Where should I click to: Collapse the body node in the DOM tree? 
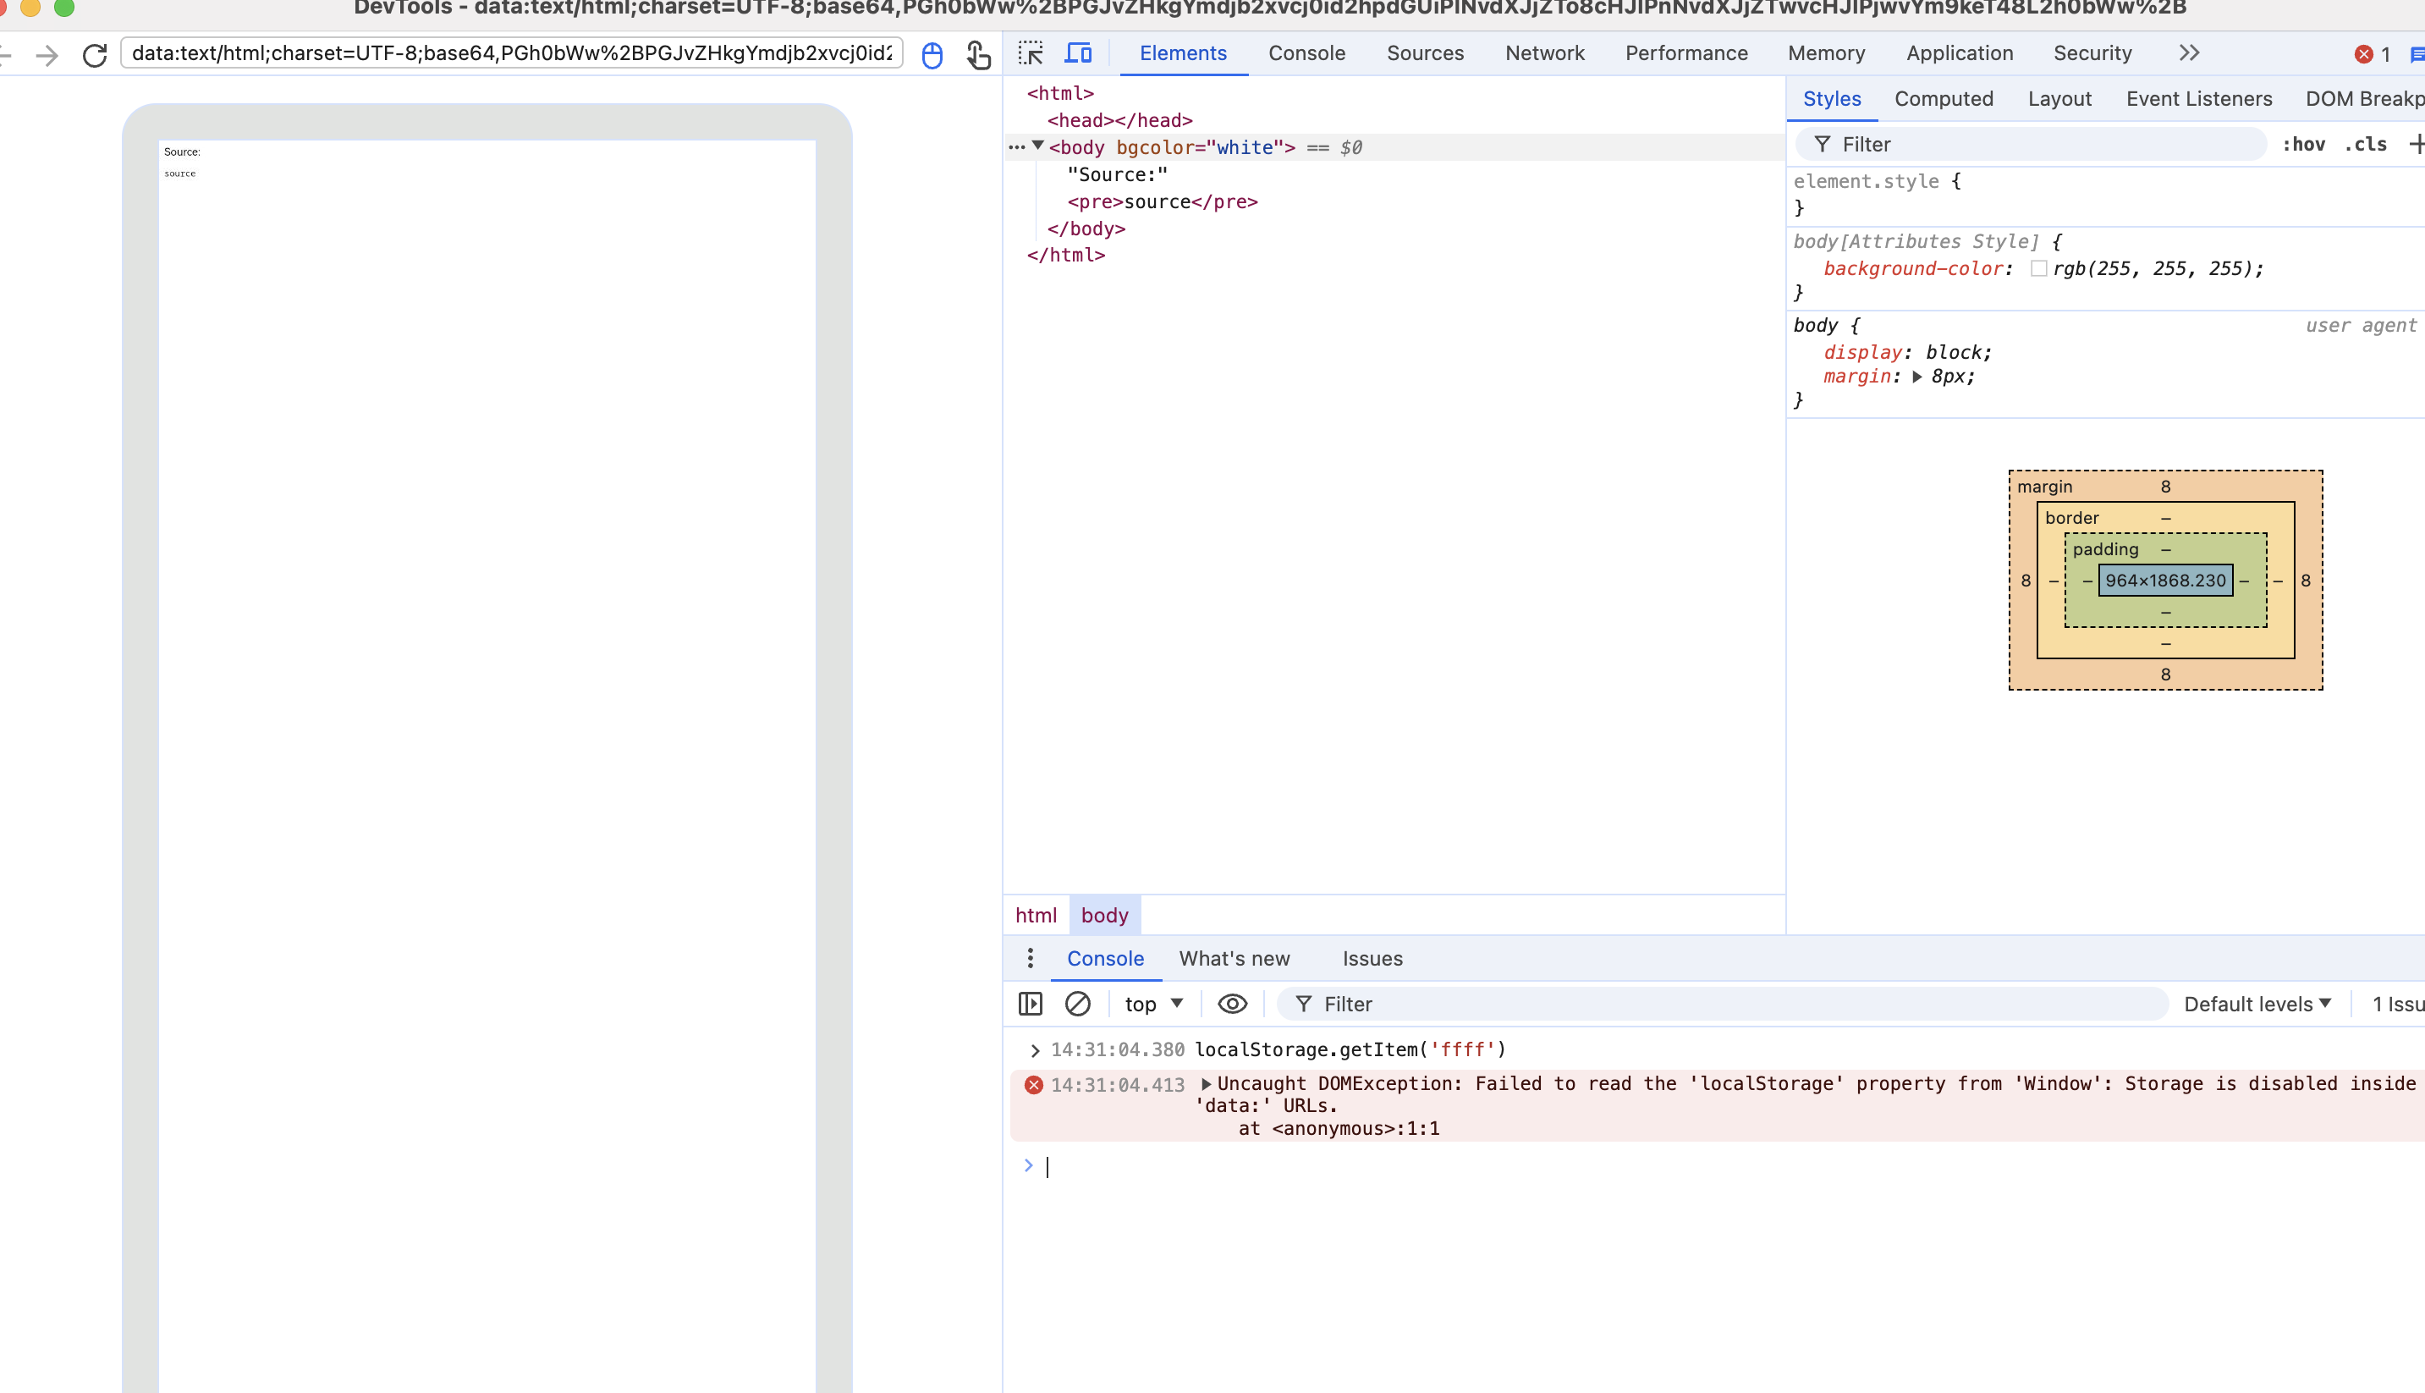[1037, 146]
